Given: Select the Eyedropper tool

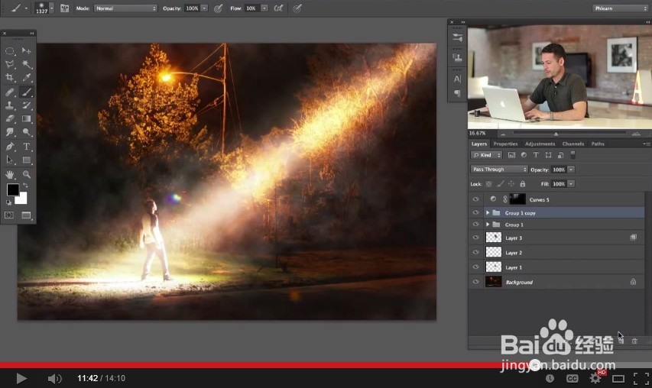Looking at the screenshot, I should click(27, 77).
